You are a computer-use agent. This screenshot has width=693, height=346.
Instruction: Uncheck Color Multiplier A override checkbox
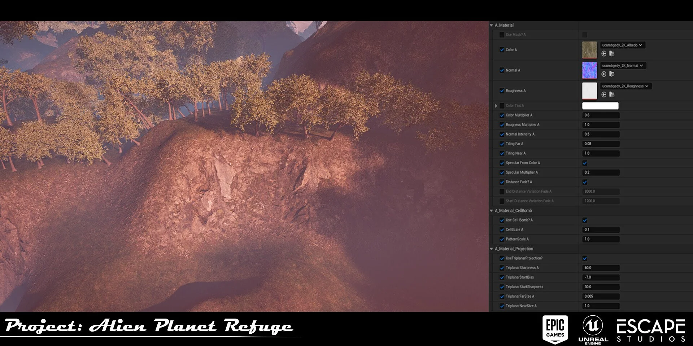coord(502,115)
